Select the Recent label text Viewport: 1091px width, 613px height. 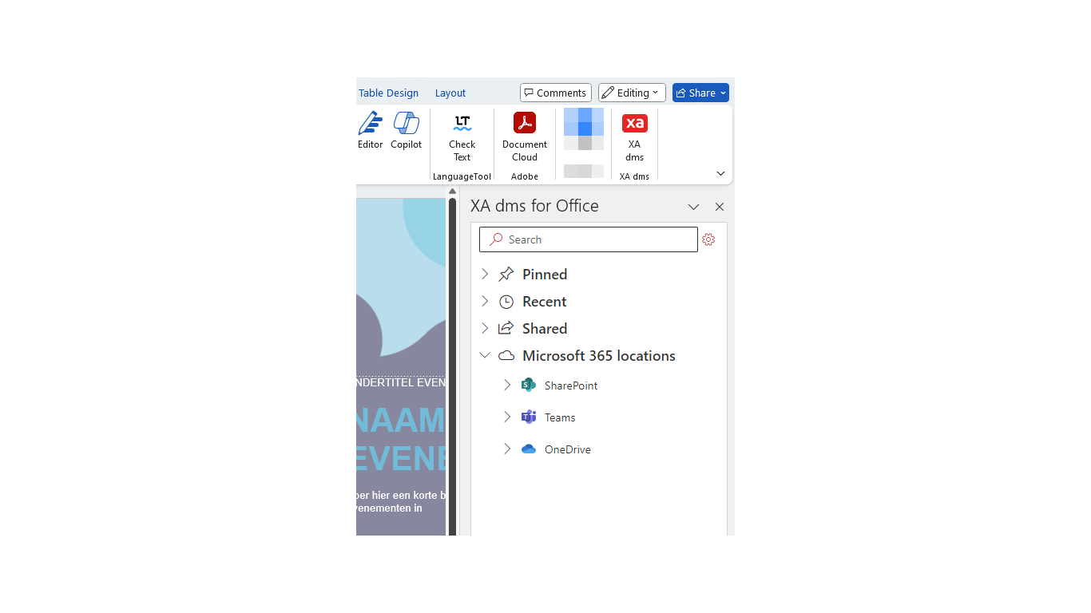pos(545,302)
